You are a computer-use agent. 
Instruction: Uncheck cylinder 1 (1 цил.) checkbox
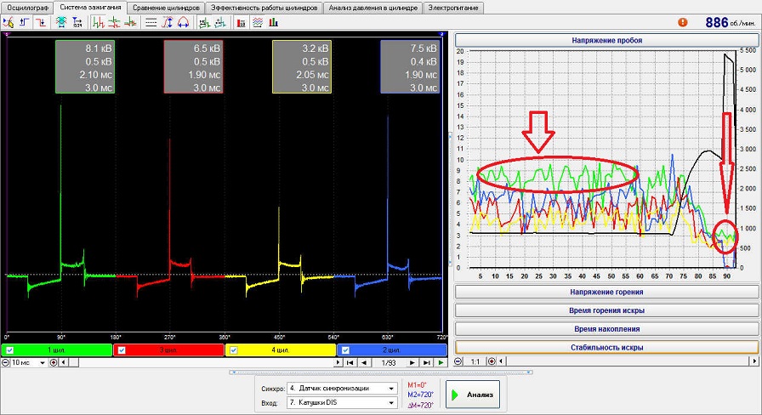click(x=9, y=350)
